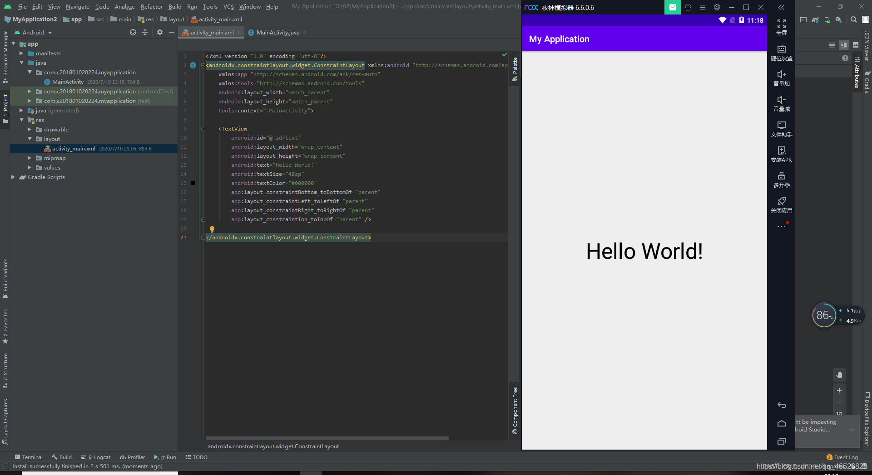This screenshot has height=475, width=872.
Task: Open the VCS menu
Action: click(x=228, y=7)
